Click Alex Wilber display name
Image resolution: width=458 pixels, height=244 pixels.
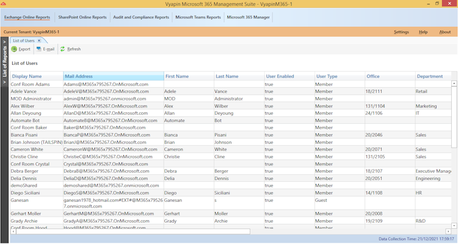click(x=23, y=106)
